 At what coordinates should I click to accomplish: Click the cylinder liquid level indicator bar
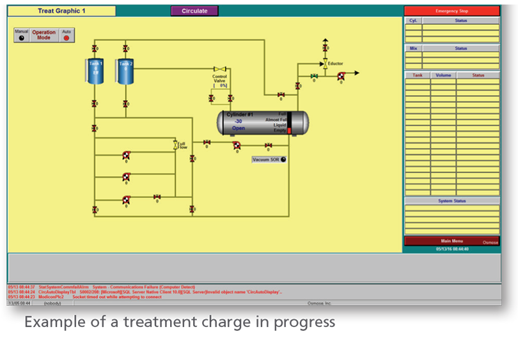tap(289, 123)
